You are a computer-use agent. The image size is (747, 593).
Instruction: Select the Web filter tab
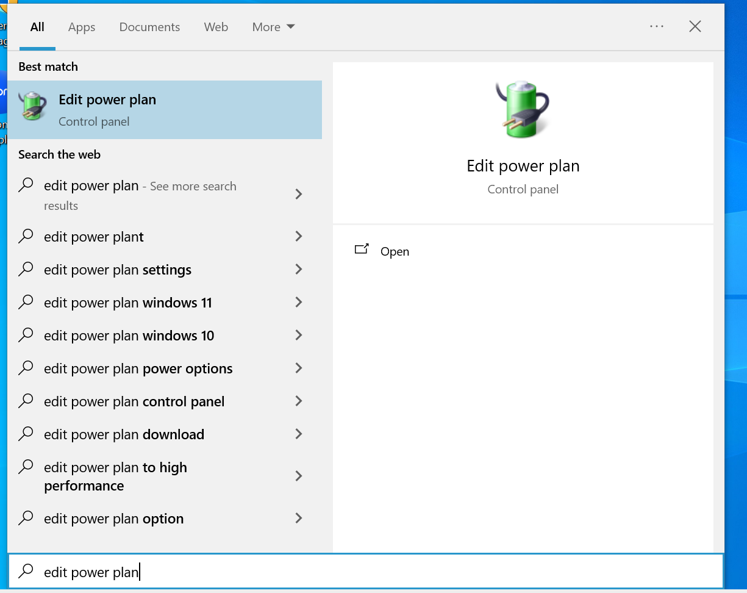click(216, 27)
